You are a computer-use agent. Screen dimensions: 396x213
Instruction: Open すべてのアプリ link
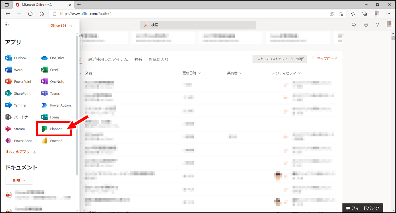pyautogui.click(x=20, y=152)
